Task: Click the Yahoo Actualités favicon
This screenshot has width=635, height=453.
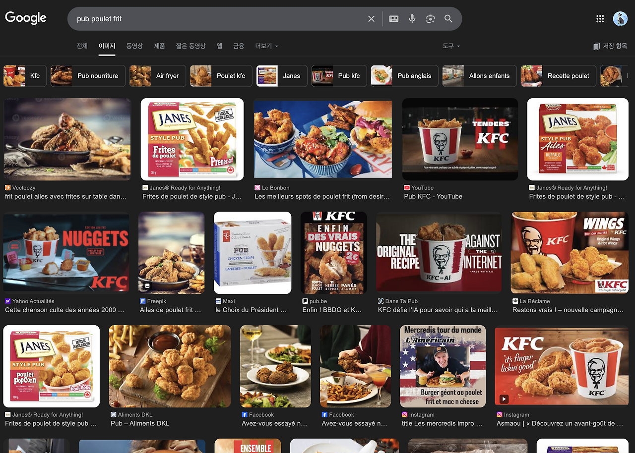Action: pos(7,301)
